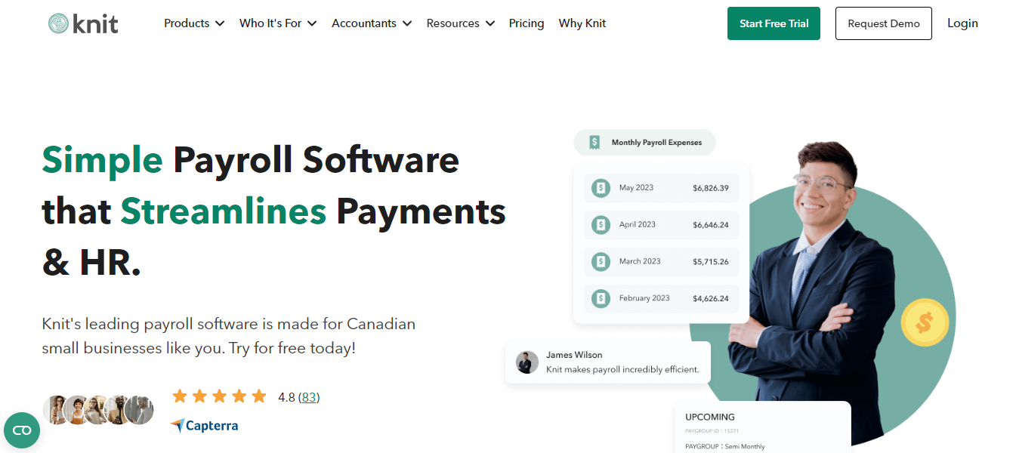Click the gold dollar coin graphic
The width and height of the screenshot is (1016, 453).
(x=925, y=323)
